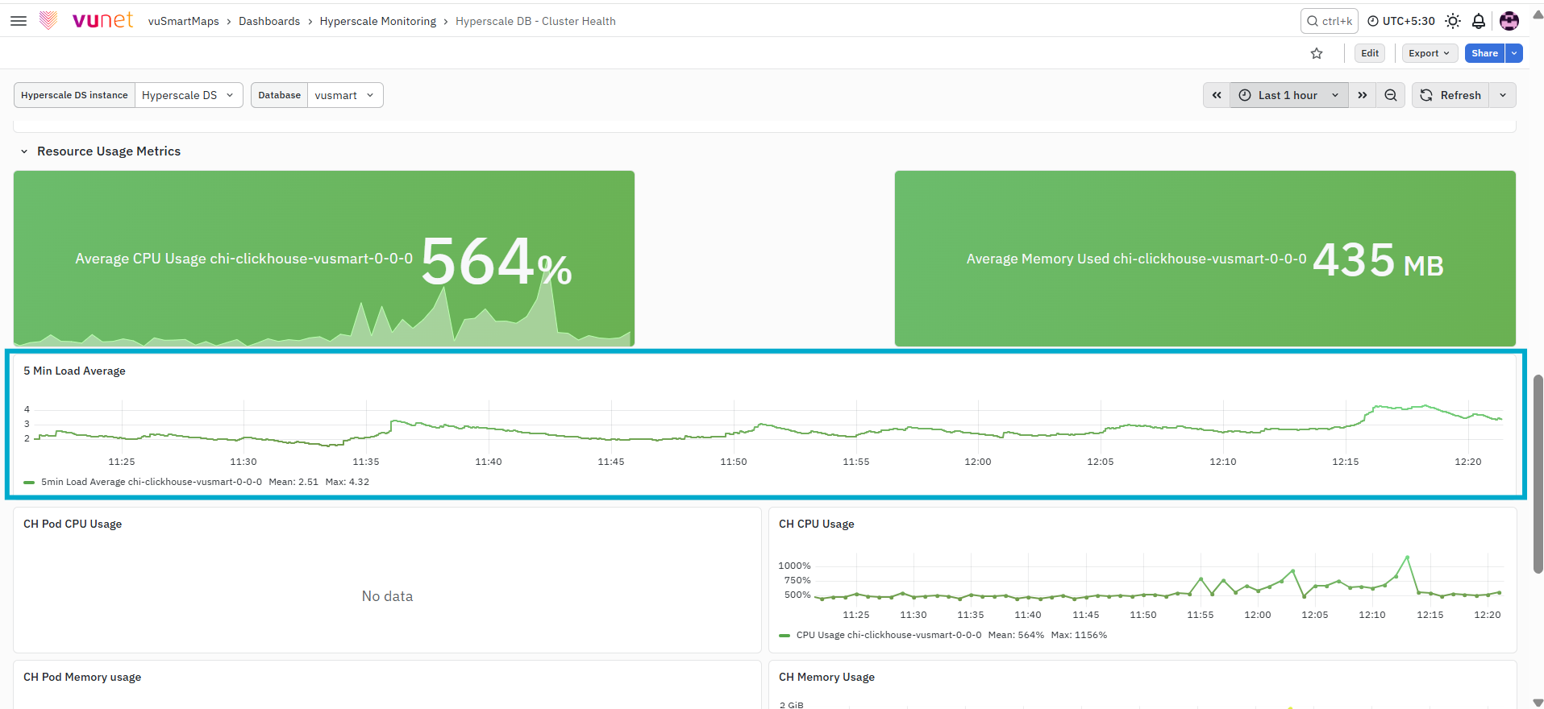Toggle the light/dark theme sun icon

click(x=1453, y=21)
